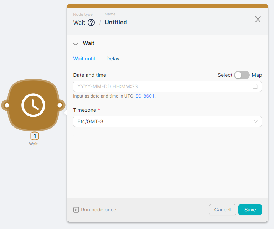Viewport: 274px width, 229px height.
Task: Switch to the Delay tab
Action: (113, 59)
